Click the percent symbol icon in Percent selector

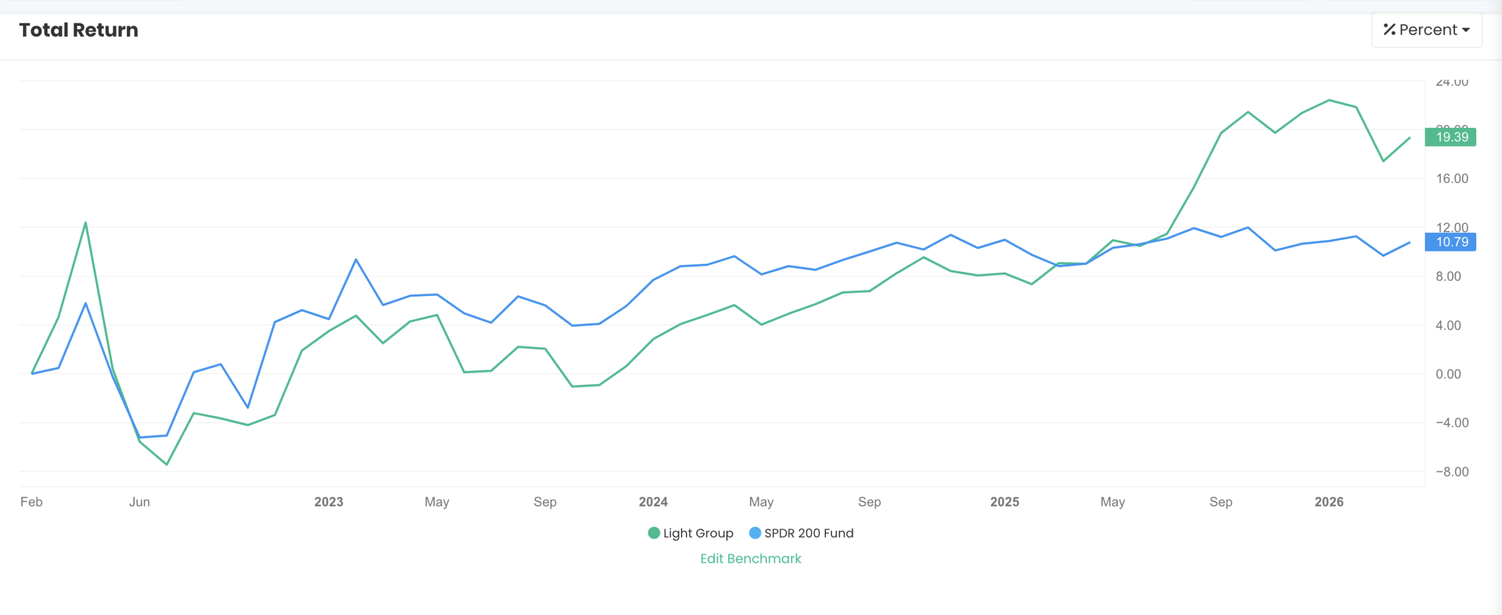tap(1388, 29)
